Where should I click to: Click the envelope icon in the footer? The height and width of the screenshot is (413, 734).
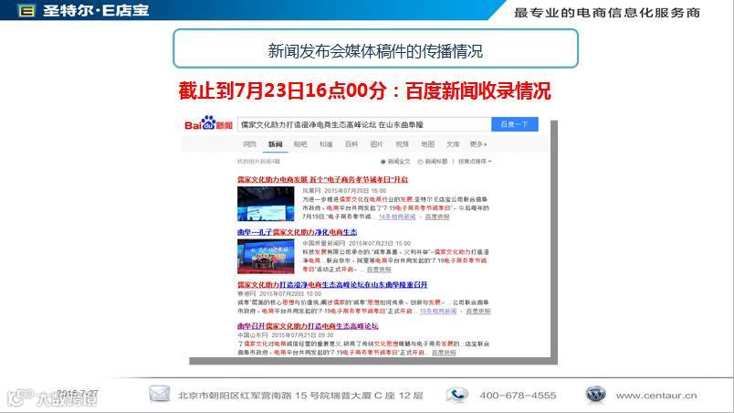tap(159, 395)
